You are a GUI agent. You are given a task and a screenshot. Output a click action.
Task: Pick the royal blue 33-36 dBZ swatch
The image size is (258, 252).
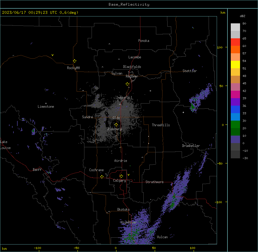point(235,109)
